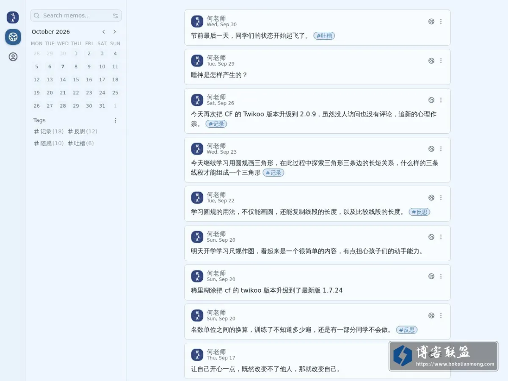Click author avatar on Thu, Sep 17 memo
Viewport: 508px width, 381px height.
coord(197,355)
